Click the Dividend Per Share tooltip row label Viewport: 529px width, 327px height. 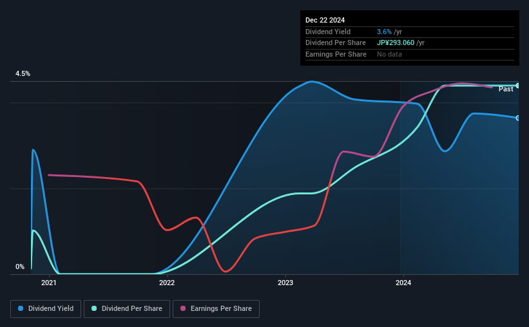335,43
